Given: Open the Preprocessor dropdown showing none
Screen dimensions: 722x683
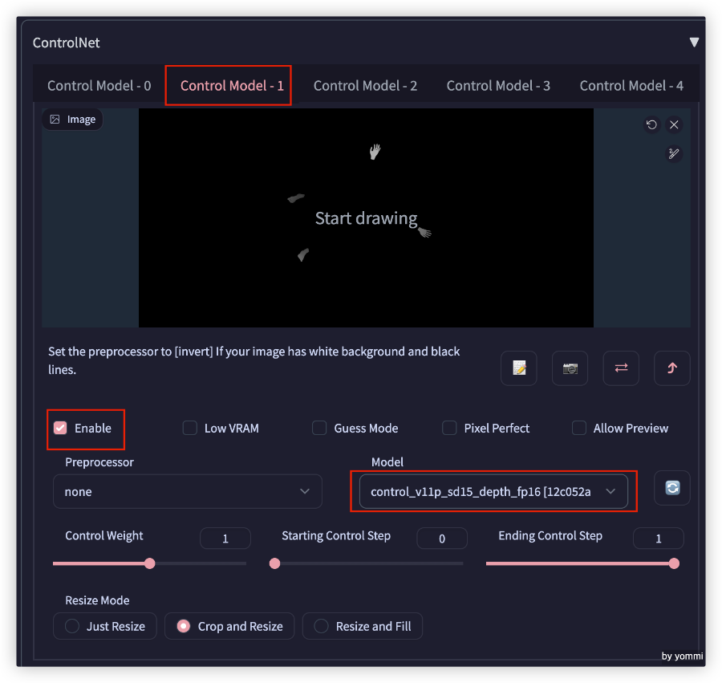Looking at the screenshot, I should 188,491.
